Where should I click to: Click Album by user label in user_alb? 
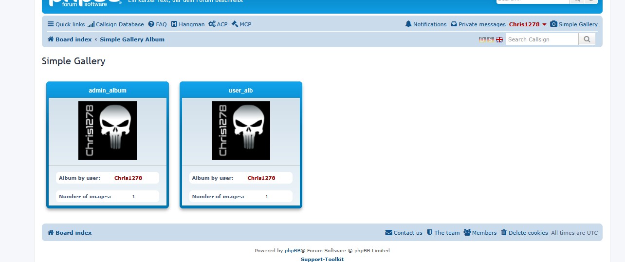coord(213,178)
